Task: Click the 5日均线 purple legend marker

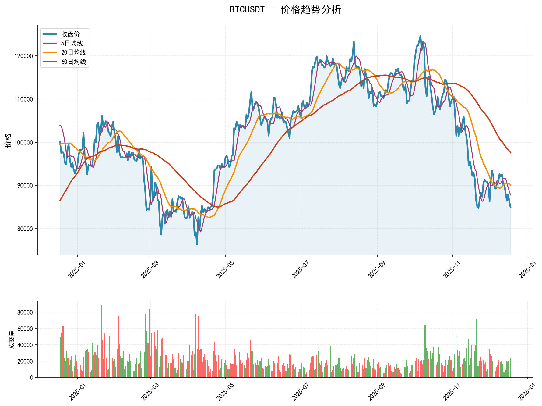Action: [x=50, y=43]
